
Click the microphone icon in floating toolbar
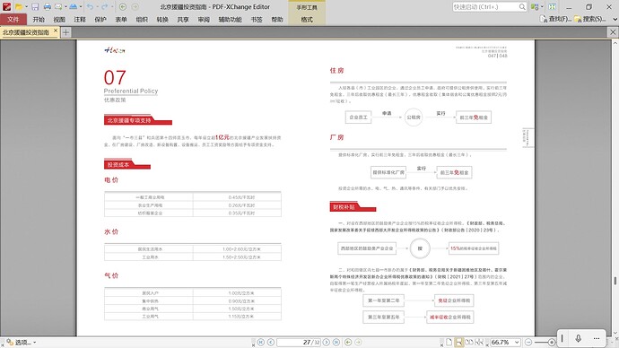click(x=579, y=338)
